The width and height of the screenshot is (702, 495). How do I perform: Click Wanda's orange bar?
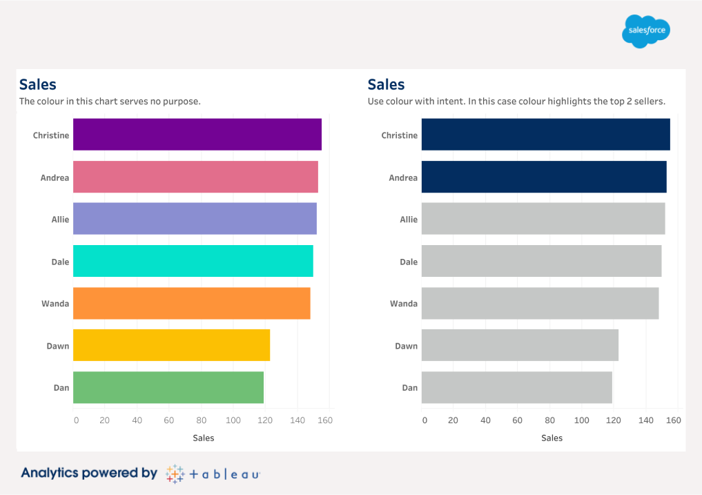point(191,303)
